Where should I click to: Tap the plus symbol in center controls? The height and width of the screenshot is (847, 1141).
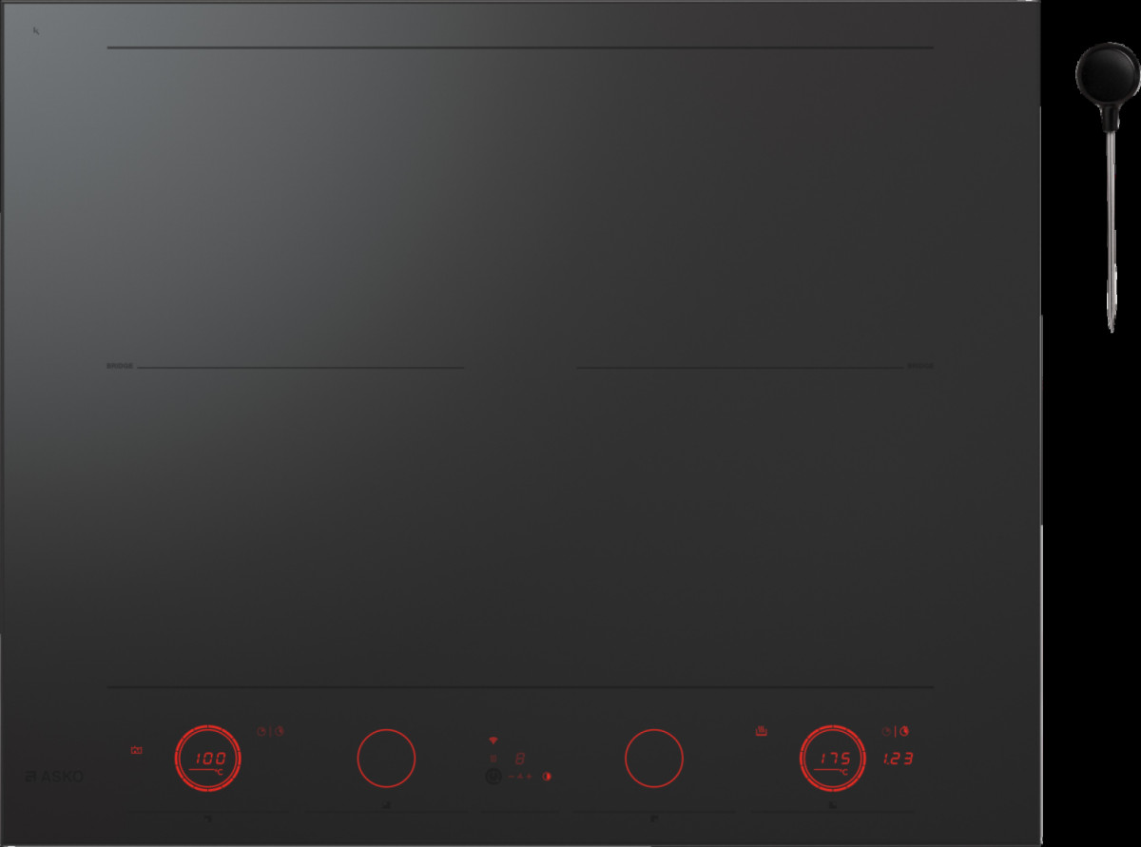tap(529, 777)
